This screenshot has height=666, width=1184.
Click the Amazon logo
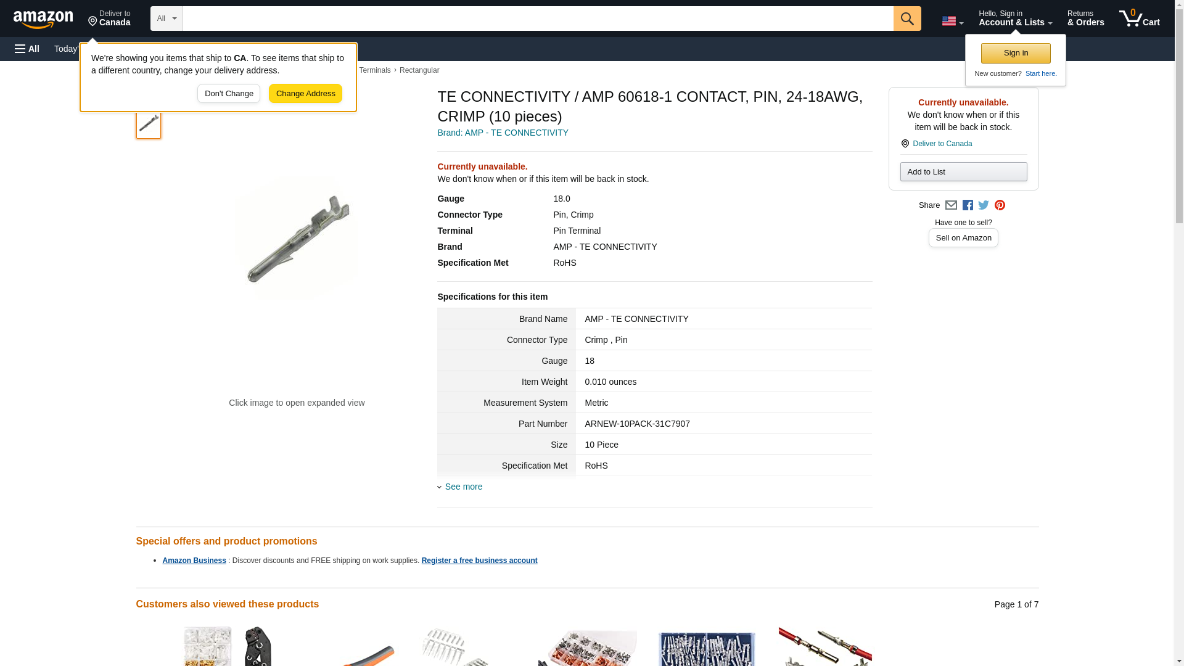tap(43, 19)
